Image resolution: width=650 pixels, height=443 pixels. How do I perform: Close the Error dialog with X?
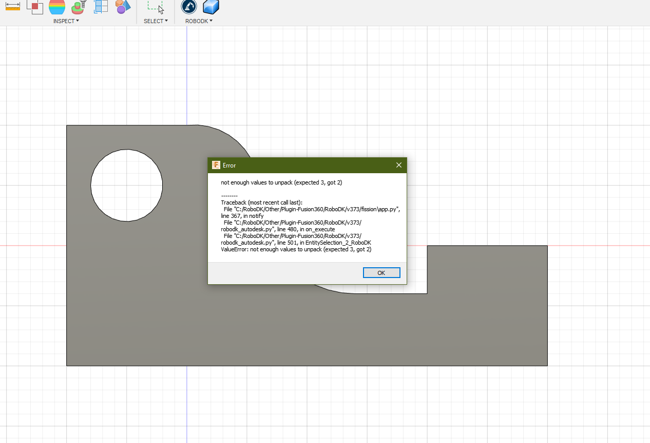(x=399, y=165)
